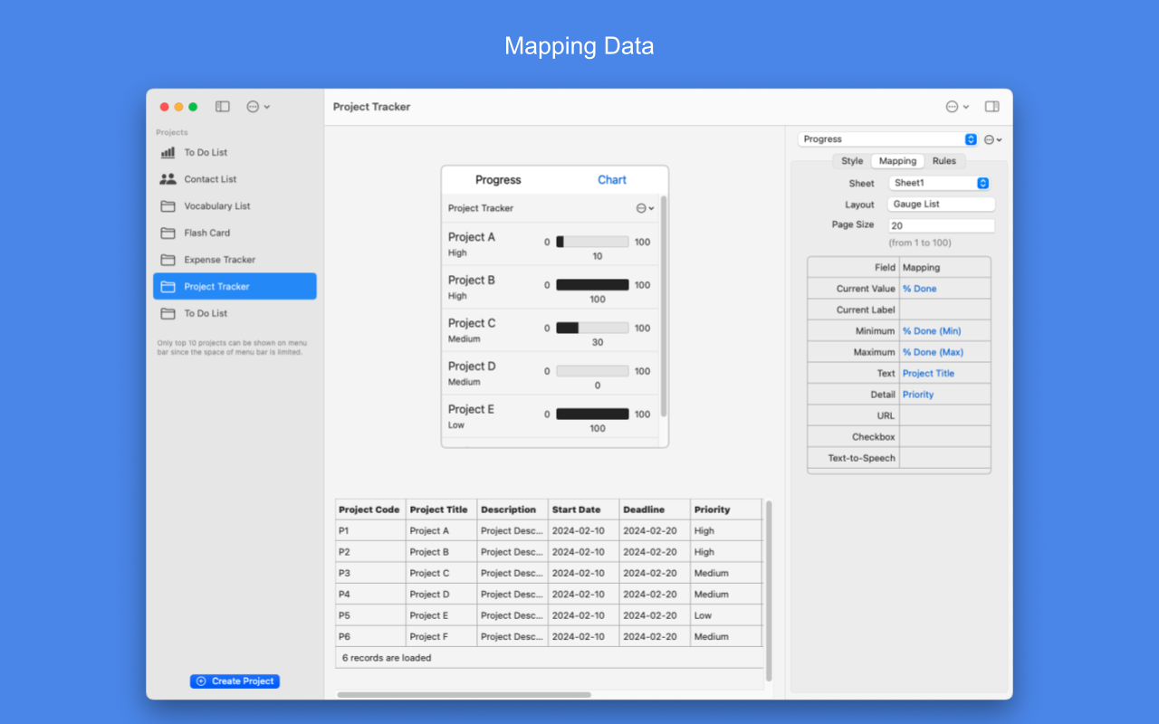Click the Project B gauge bar
1159x724 pixels.
tap(592, 285)
